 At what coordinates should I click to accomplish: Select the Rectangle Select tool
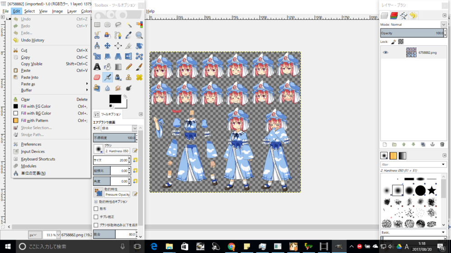97,25
